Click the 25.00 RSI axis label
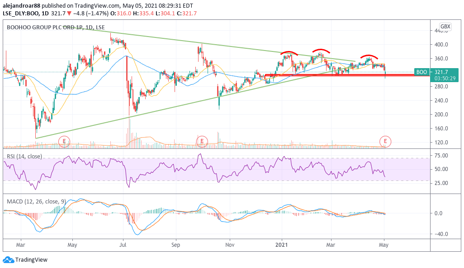The width and height of the screenshot is (464, 268). click(441, 183)
